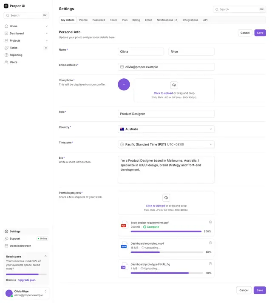Click the Notifications count badge 2
The height and width of the screenshot is (303, 272).
[176, 20]
